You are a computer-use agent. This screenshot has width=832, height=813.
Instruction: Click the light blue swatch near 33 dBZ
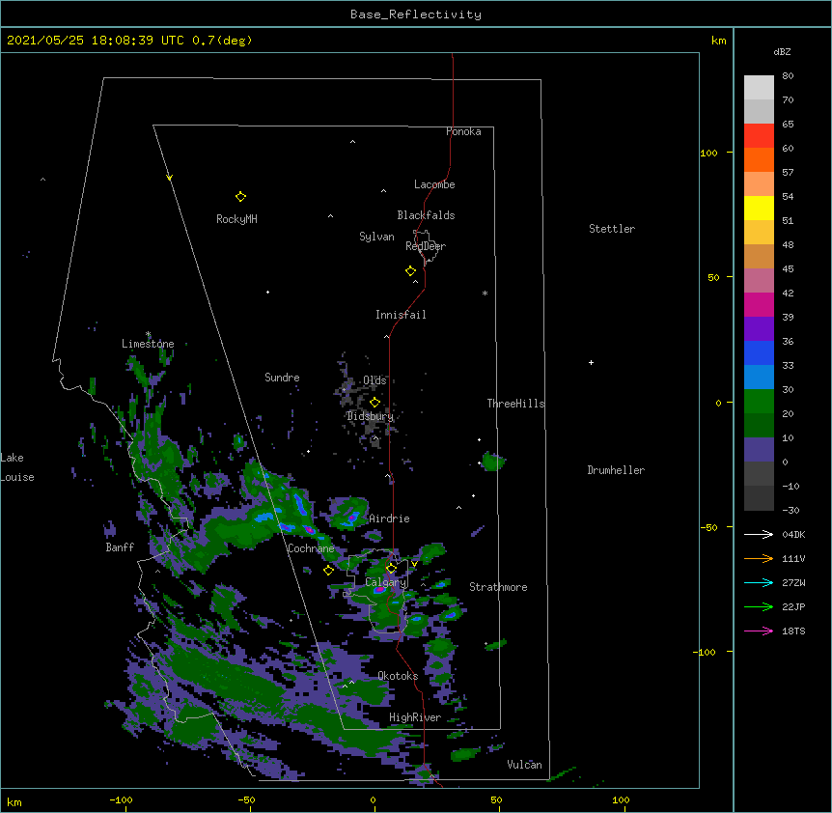(x=759, y=378)
